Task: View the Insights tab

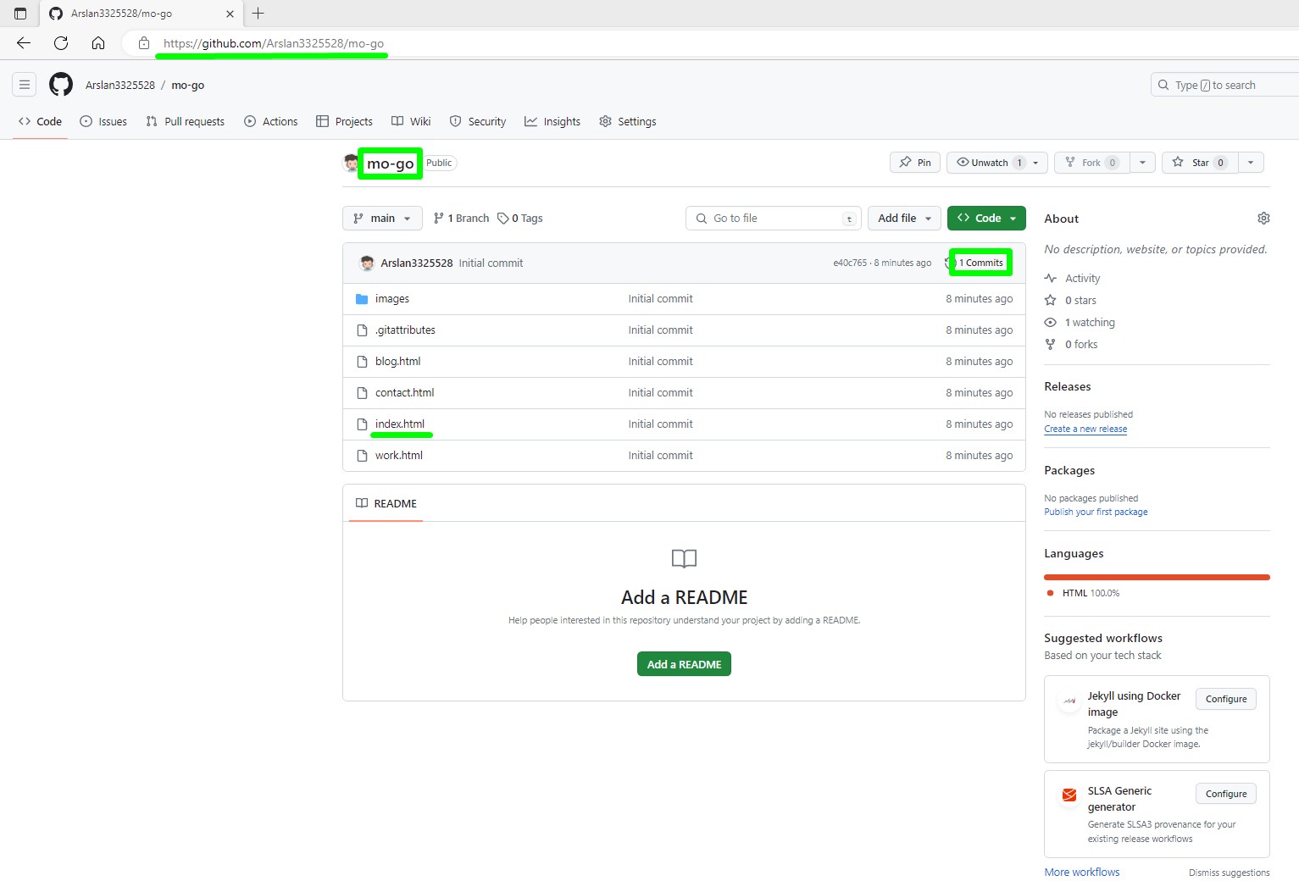Action: tap(552, 122)
